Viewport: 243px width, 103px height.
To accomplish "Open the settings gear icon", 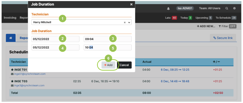I will point(234,8).
